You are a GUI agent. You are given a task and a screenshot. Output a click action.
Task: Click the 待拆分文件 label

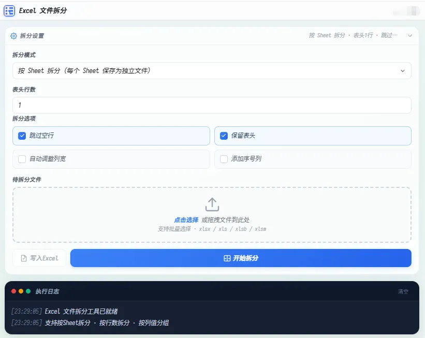pyautogui.click(x=26, y=180)
